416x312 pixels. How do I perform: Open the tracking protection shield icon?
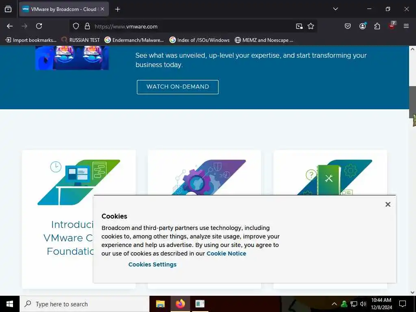[x=76, y=26]
